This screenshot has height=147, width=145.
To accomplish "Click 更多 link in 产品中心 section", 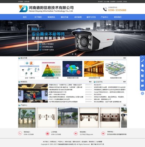I will (x=125, y=105).
